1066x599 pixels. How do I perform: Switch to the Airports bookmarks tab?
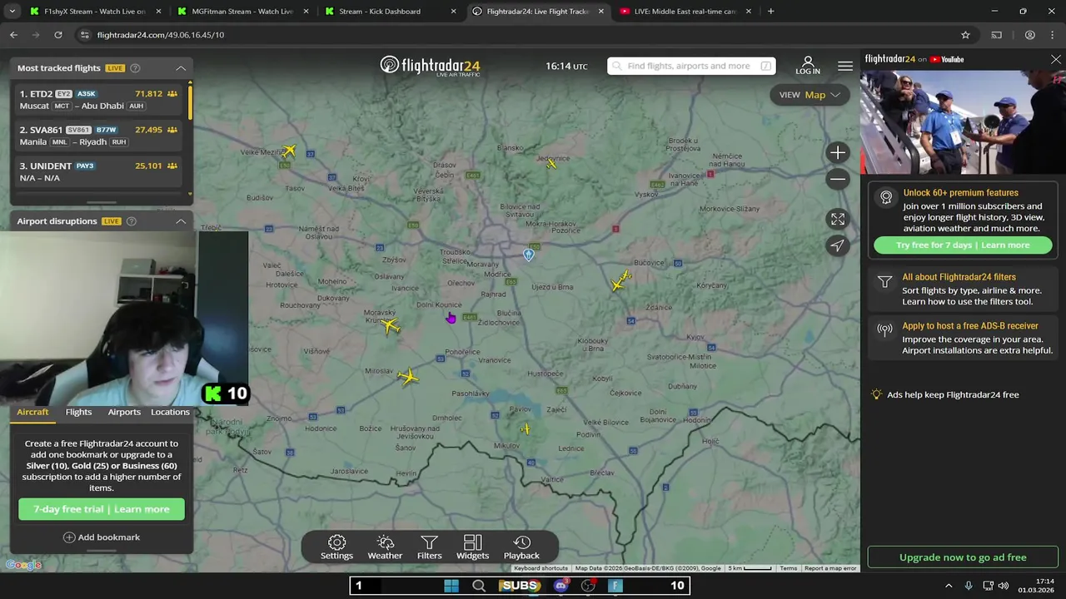[x=124, y=412]
